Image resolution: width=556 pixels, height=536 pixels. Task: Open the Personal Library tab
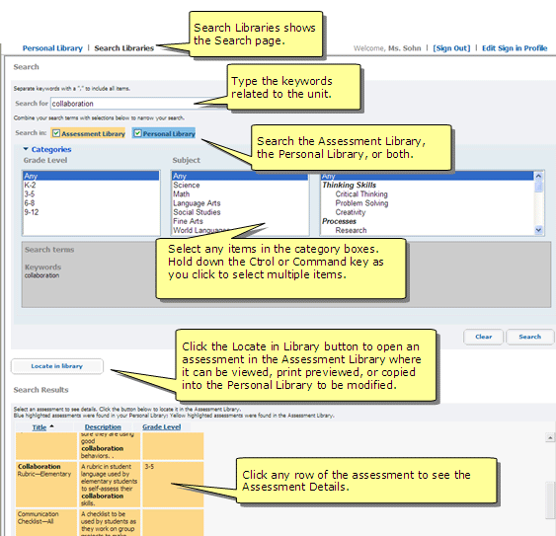tap(52, 48)
